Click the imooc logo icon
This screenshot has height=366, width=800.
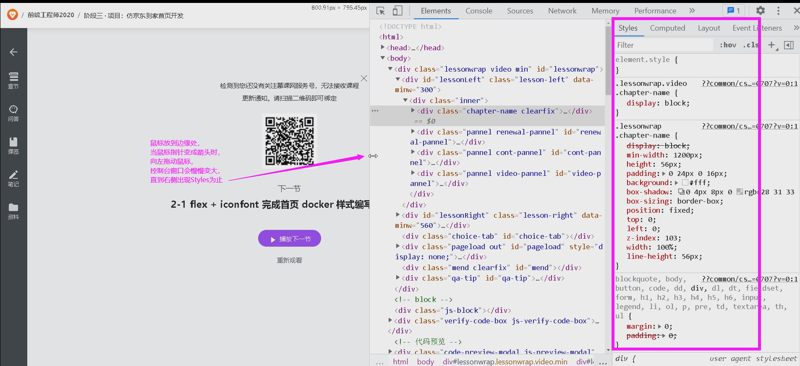click(x=13, y=15)
